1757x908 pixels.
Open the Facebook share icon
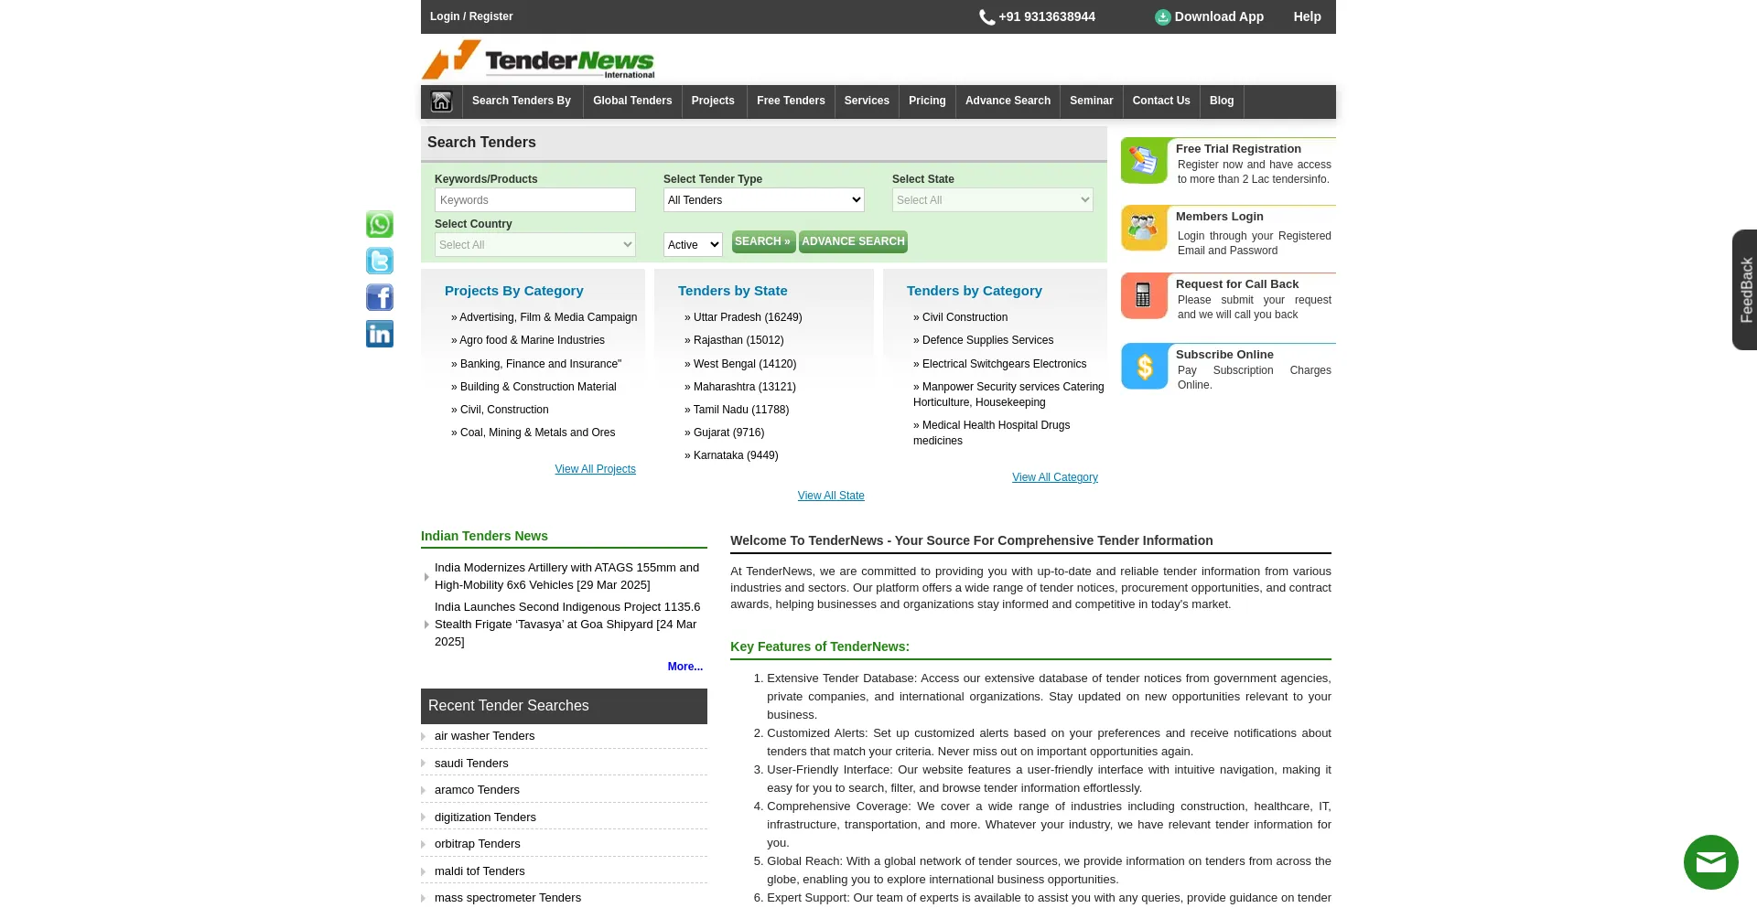380,297
